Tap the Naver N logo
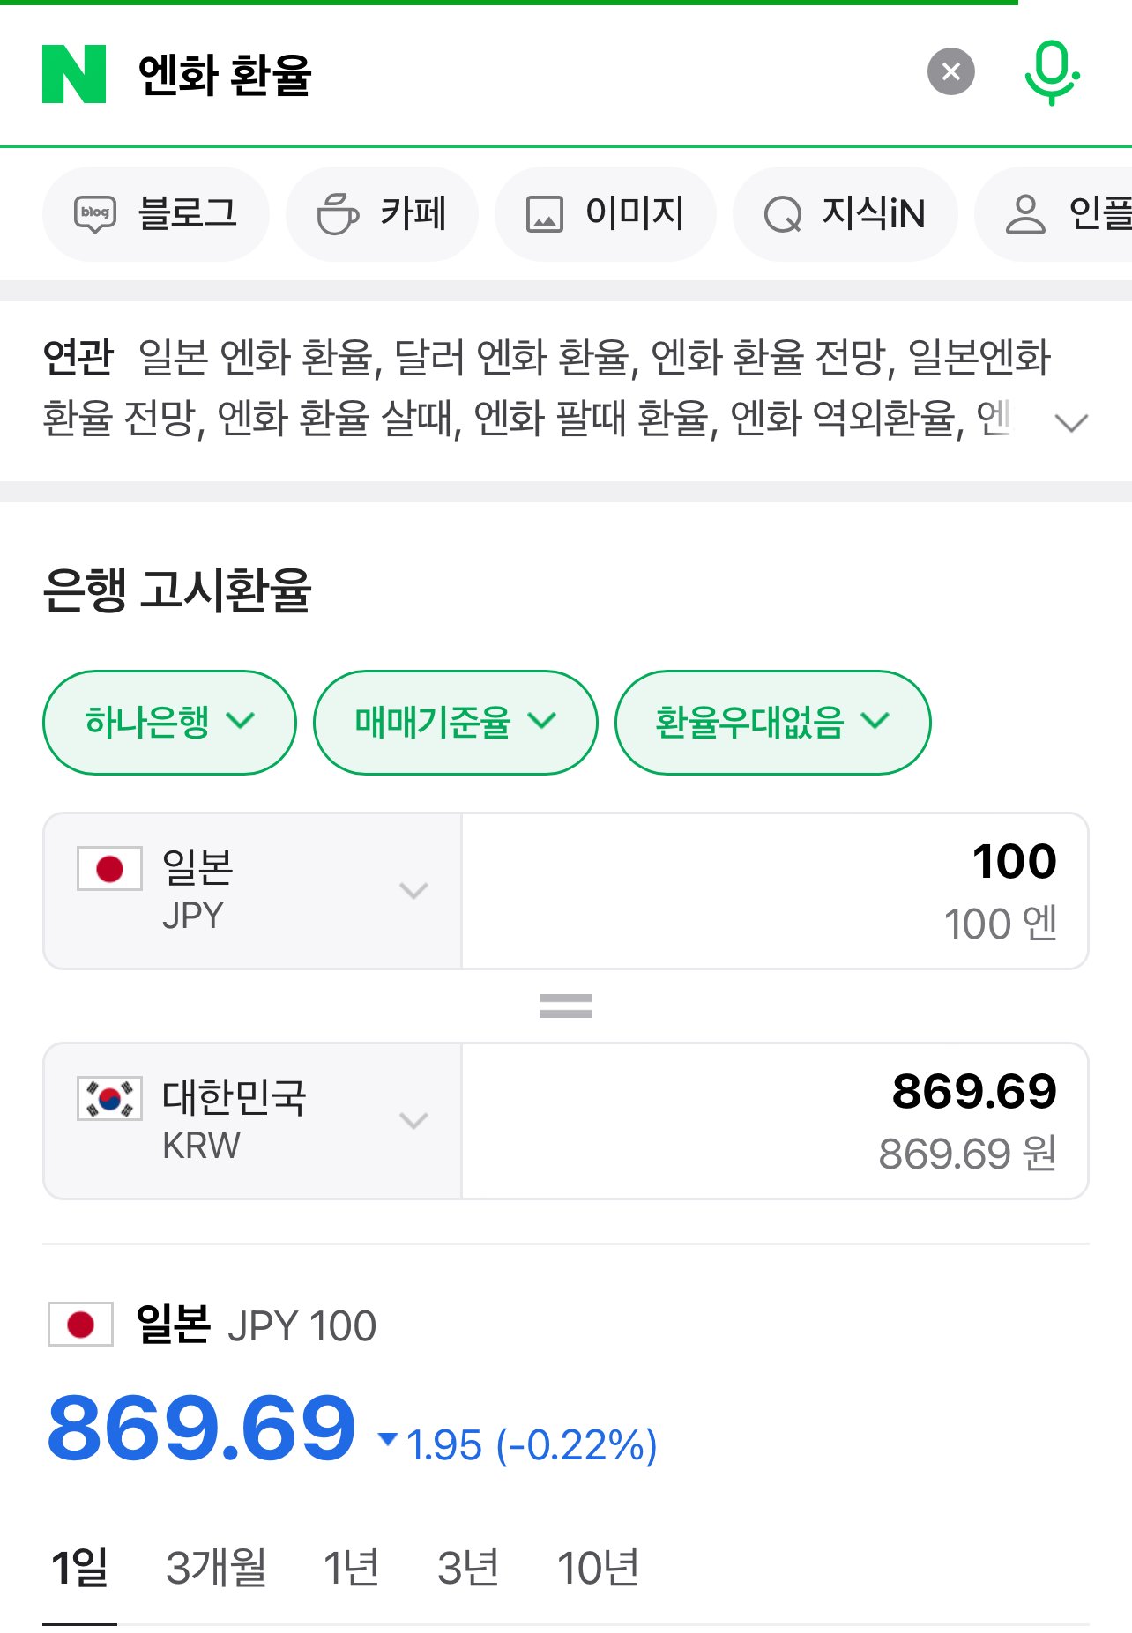 click(x=74, y=74)
